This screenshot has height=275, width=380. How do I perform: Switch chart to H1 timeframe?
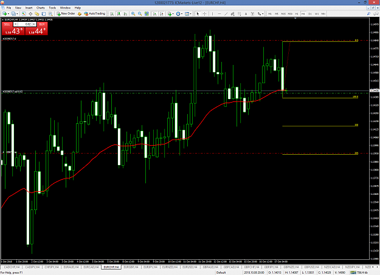[x=297, y=14]
